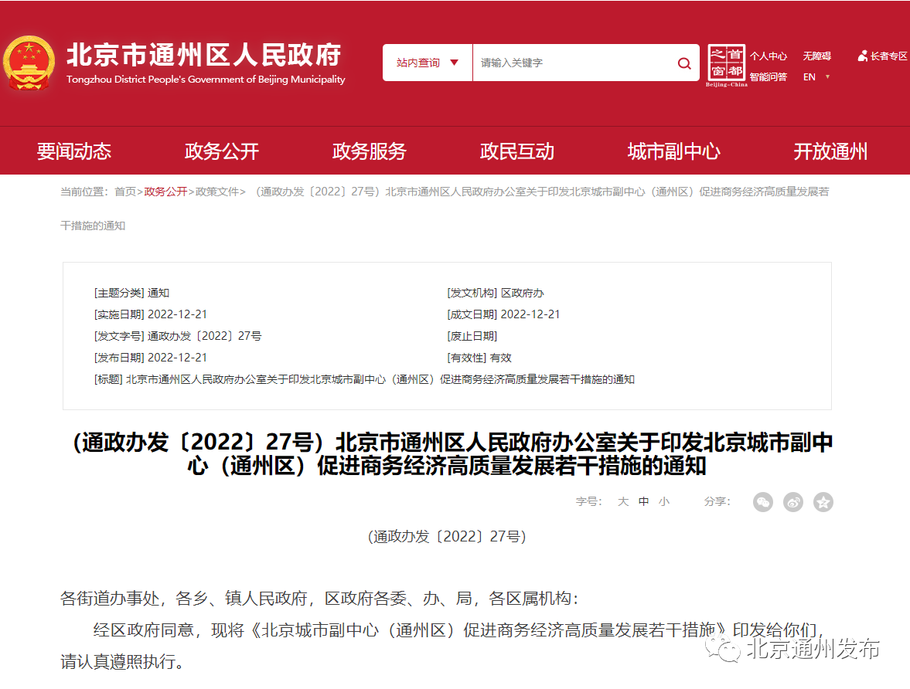The height and width of the screenshot is (689, 910).
Task: Click the star favorites share icon
Action: [x=823, y=501]
